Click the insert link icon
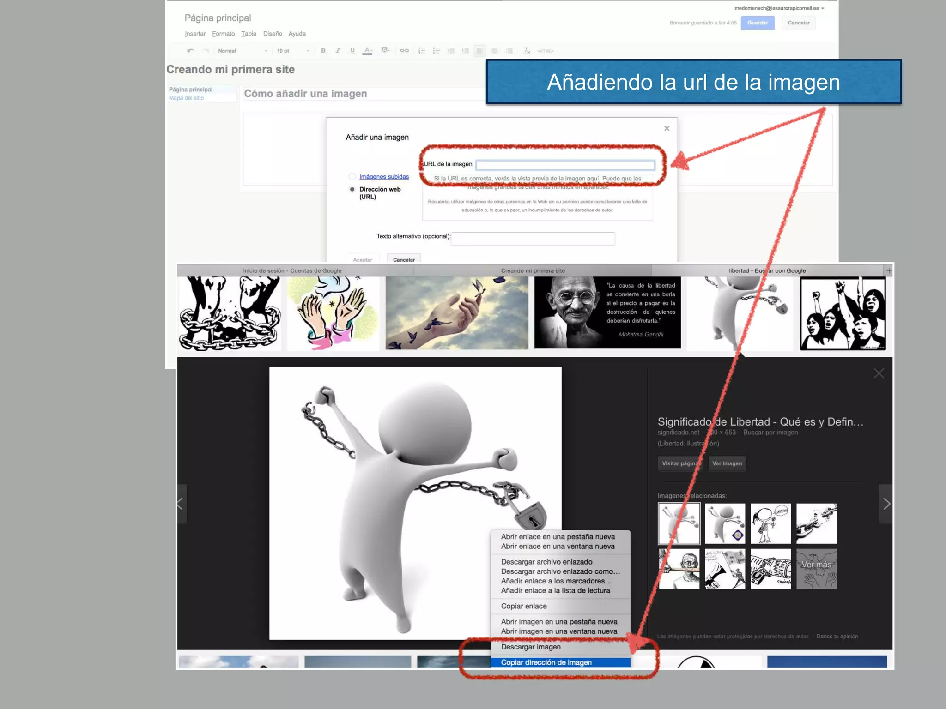Screen dimensions: 946x709 coord(404,51)
